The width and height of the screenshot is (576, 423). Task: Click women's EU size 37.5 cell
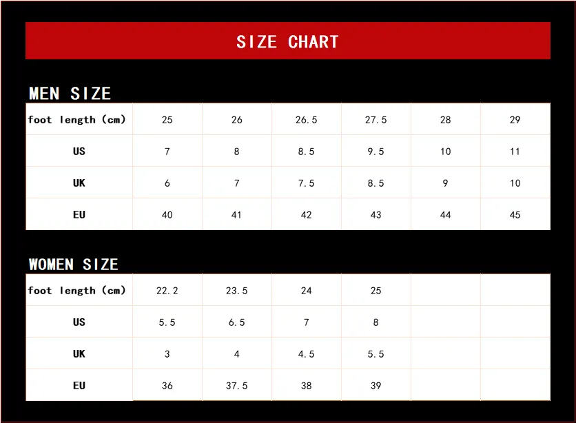point(237,386)
